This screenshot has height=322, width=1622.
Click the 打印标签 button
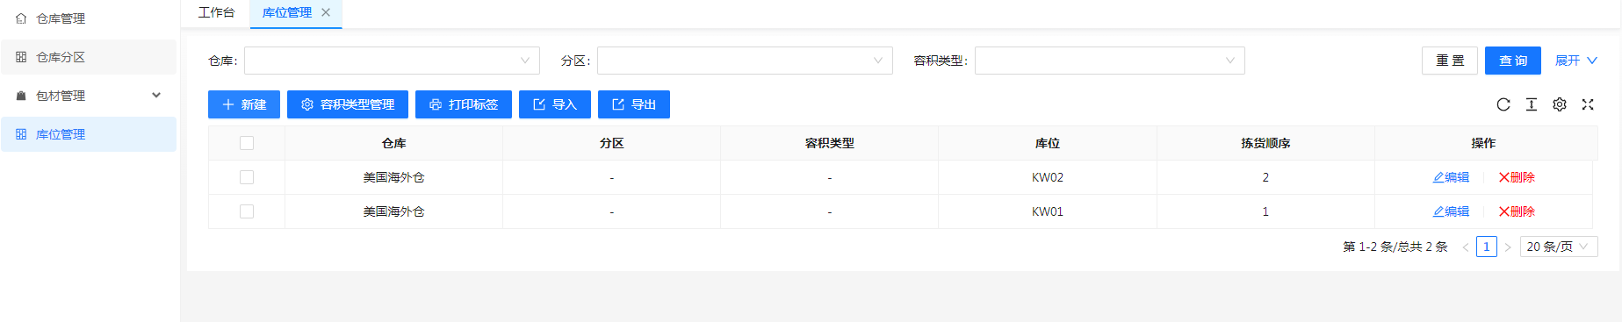(464, 104)
